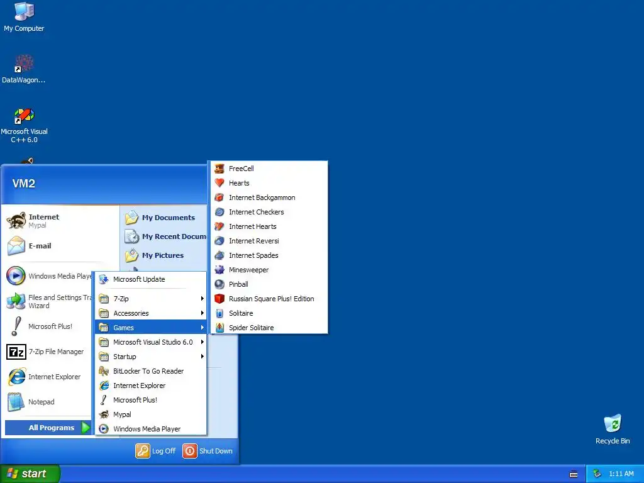Open My Recent Documents
Viewport: 644px width, 483px height.
[165, 236]
